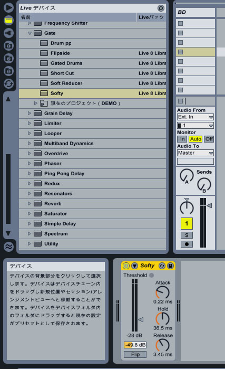Click the browser search icon
Image resolution: width=225 pixels, height=369 pixels.
(161, 8)
